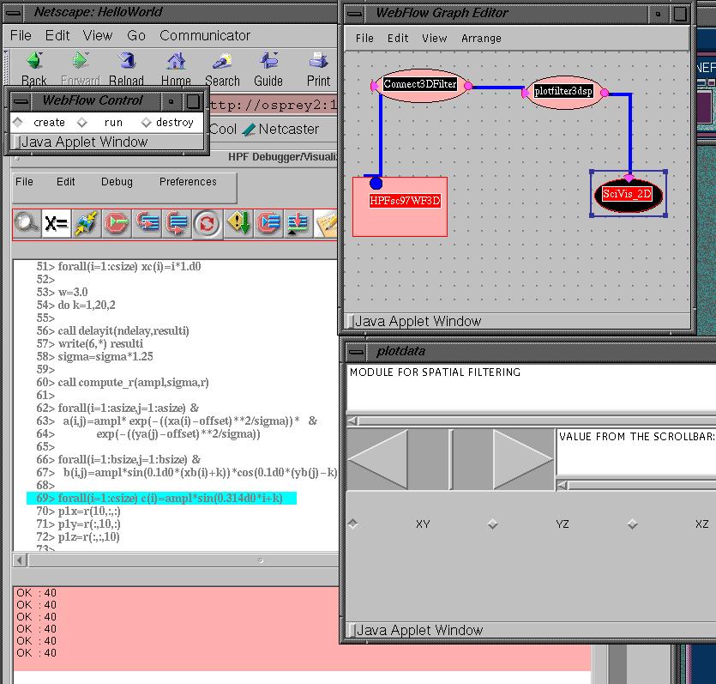Click code pane horizontal scrollbar left arrow
716x684 pixels.
tap(19, 560)
